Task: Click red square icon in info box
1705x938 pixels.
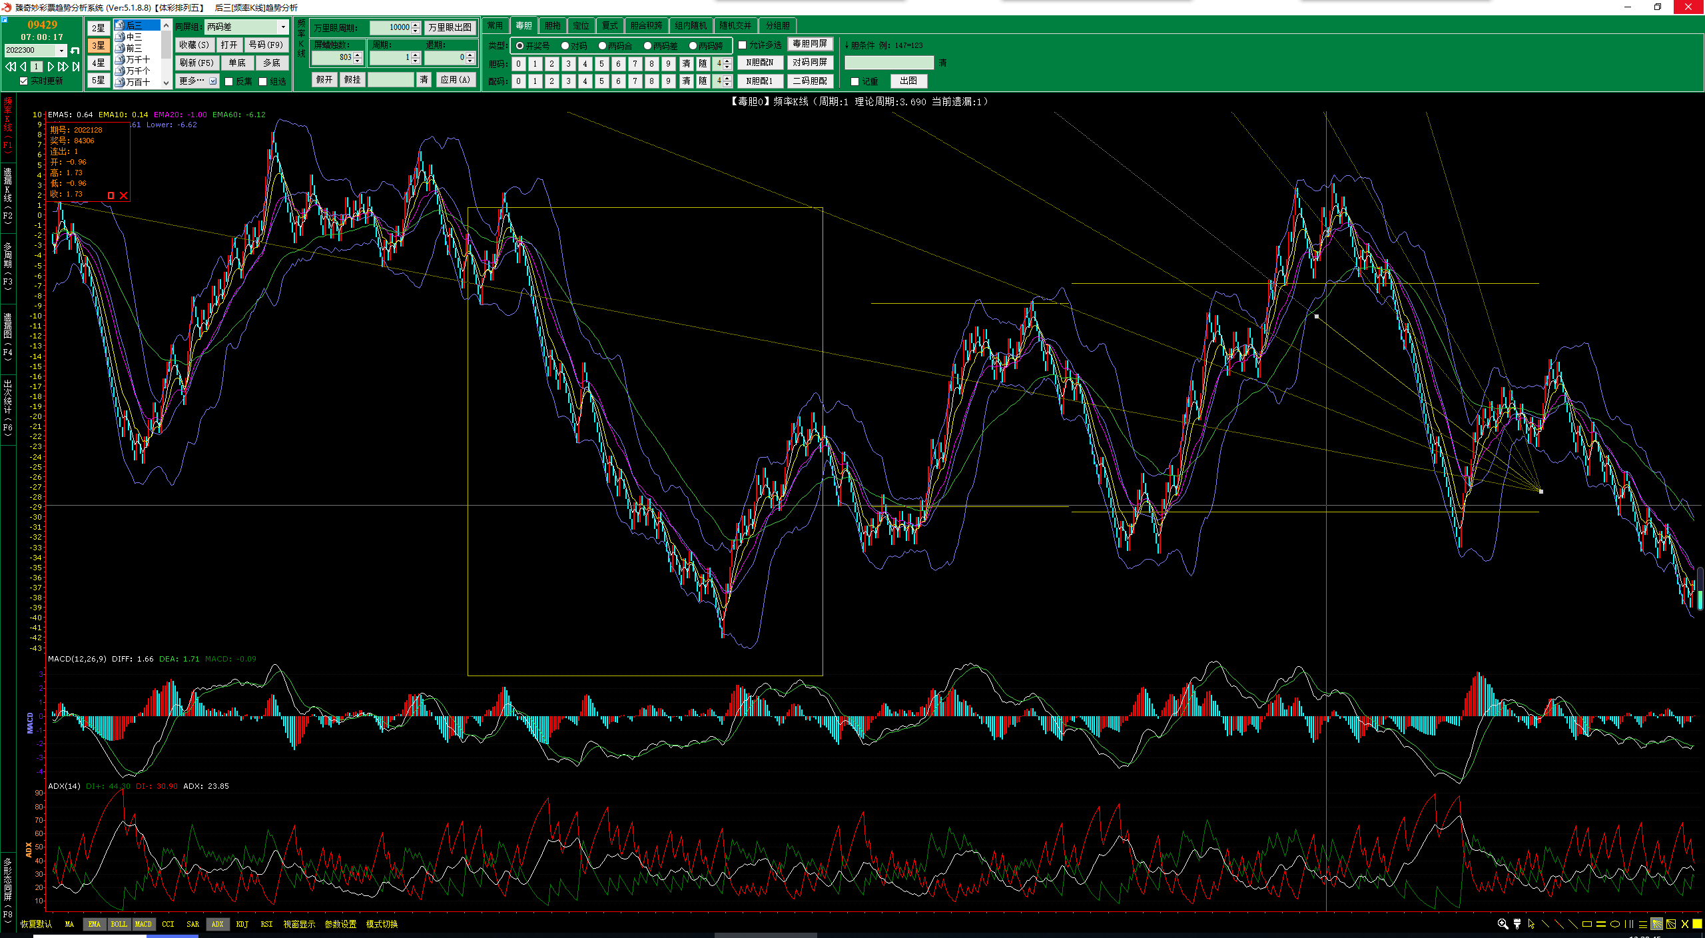Action: click(111, 195)
